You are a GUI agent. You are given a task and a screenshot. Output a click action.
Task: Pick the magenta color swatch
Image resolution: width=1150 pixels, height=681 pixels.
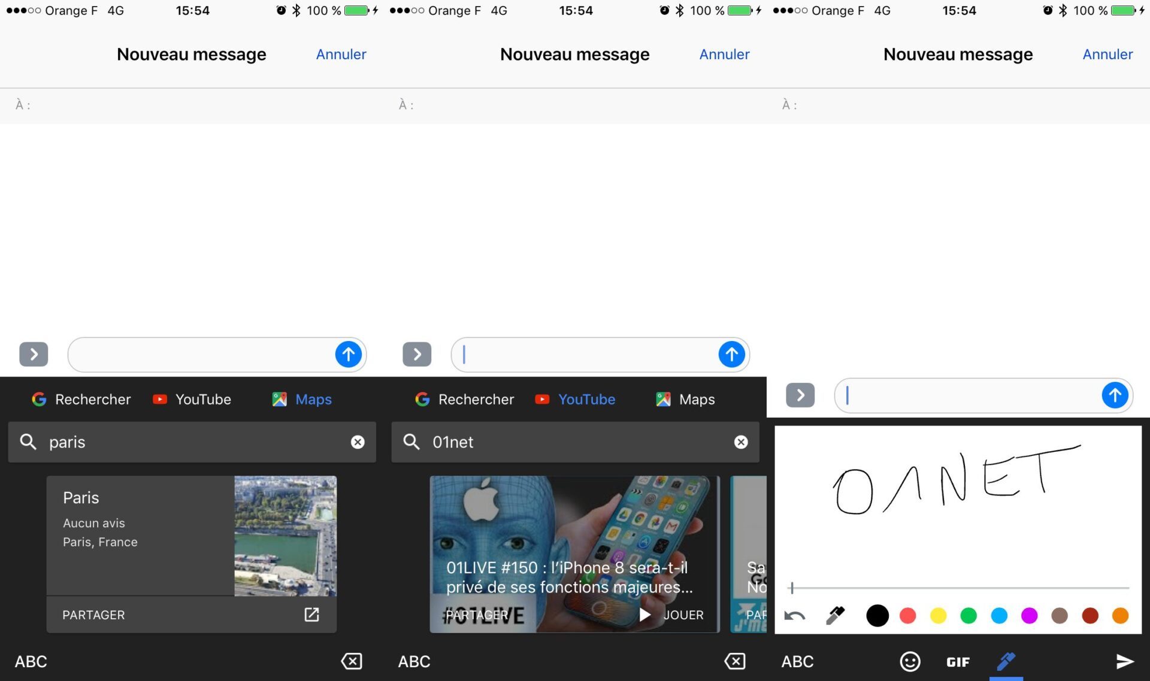tap(1030, 615)
